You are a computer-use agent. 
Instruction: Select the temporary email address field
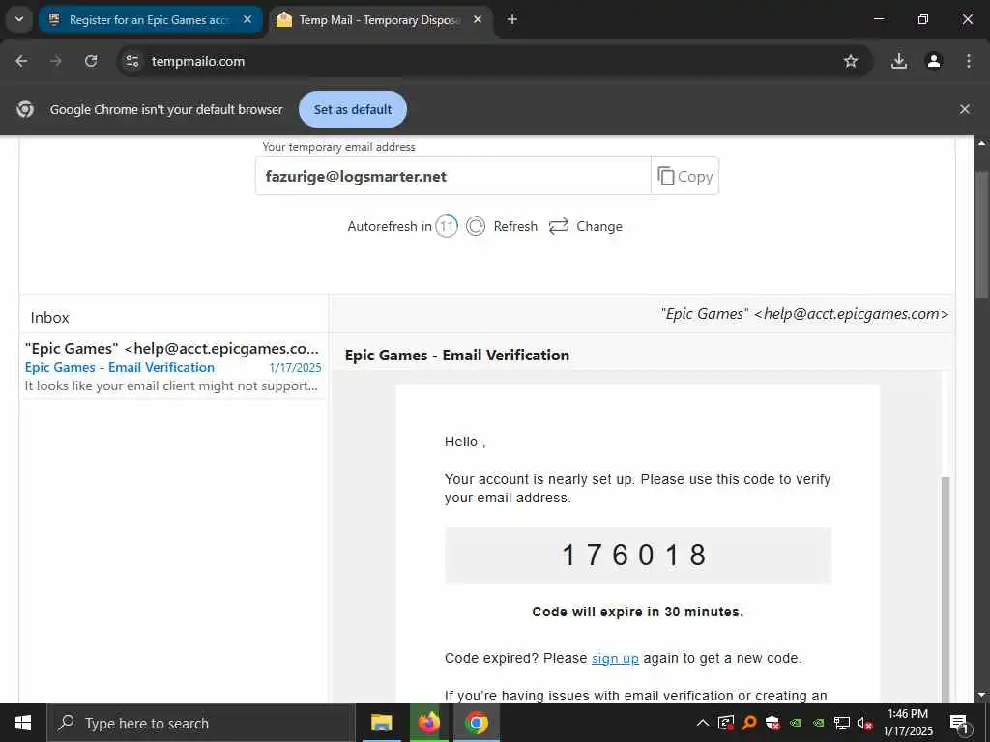click(x=452, y=176)
